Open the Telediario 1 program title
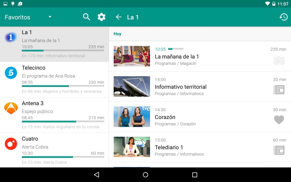291x182 pixels. tap(169, 147)
